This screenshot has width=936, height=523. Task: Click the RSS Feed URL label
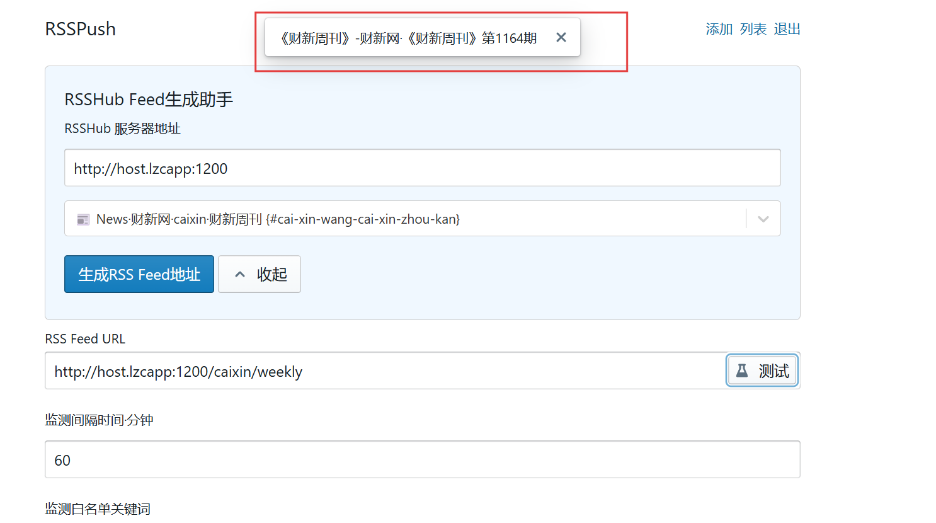click(x=85, y=339)
